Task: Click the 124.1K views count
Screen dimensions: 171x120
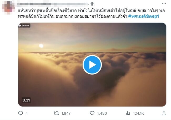Action: click(x=138, y=113)
